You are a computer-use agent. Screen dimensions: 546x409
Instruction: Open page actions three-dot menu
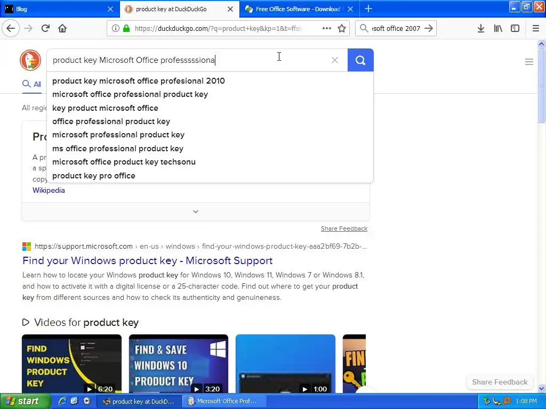coord(327,28)
